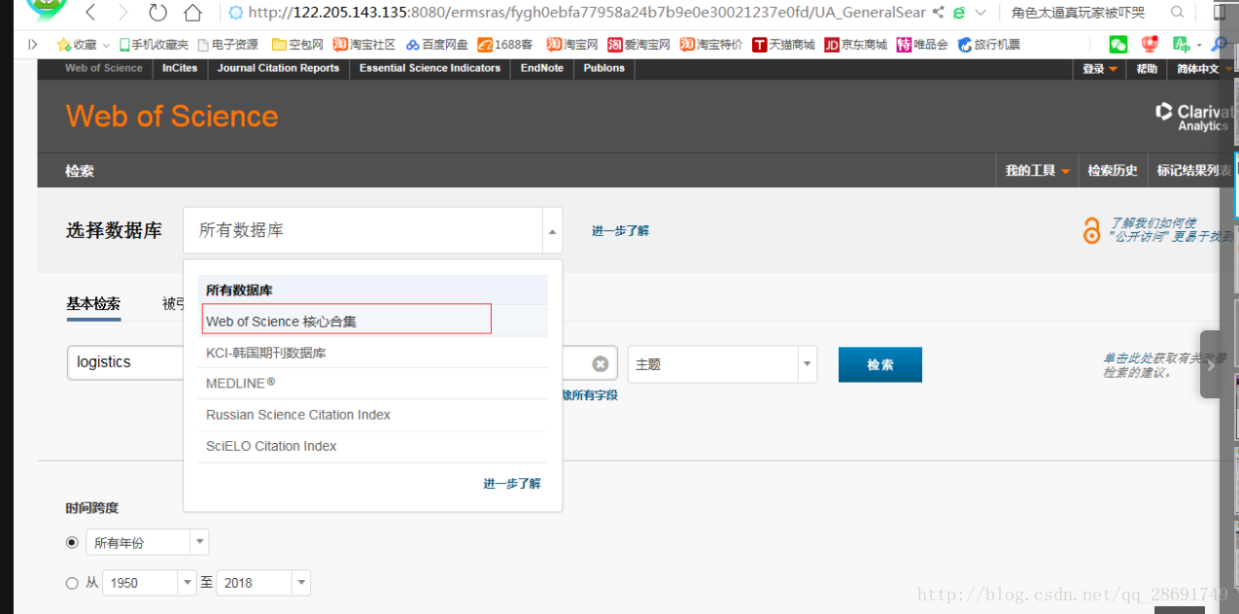Open 淘宝社区 bookmark
1239x614 pixels.
tap(364, 45)
